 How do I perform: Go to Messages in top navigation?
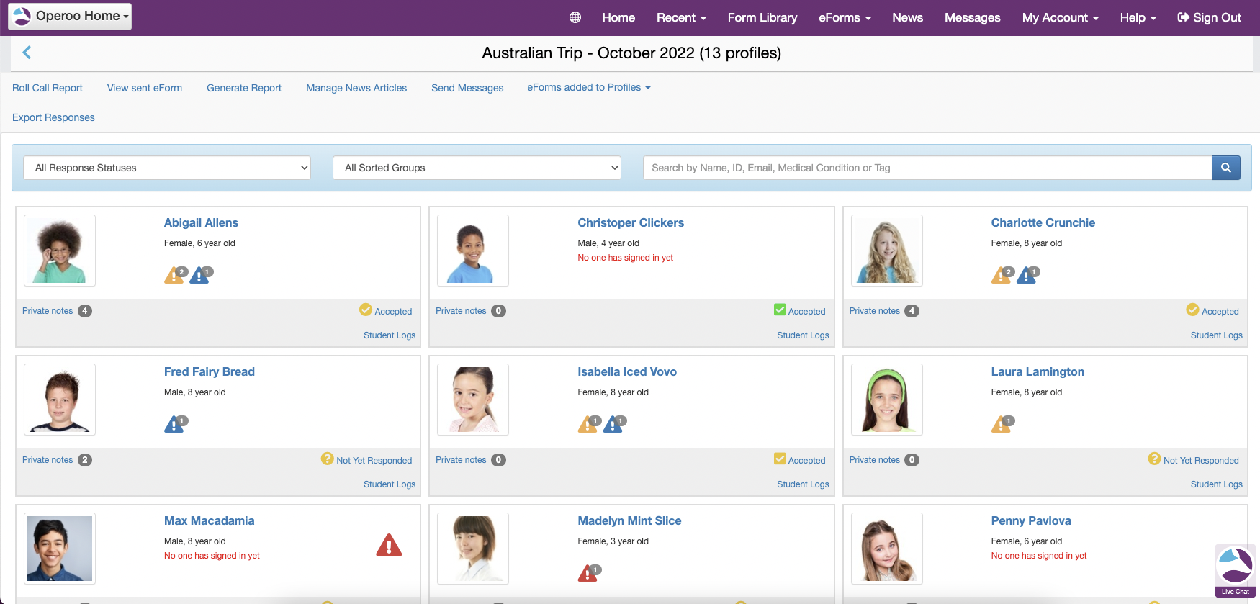coord(972,17)
